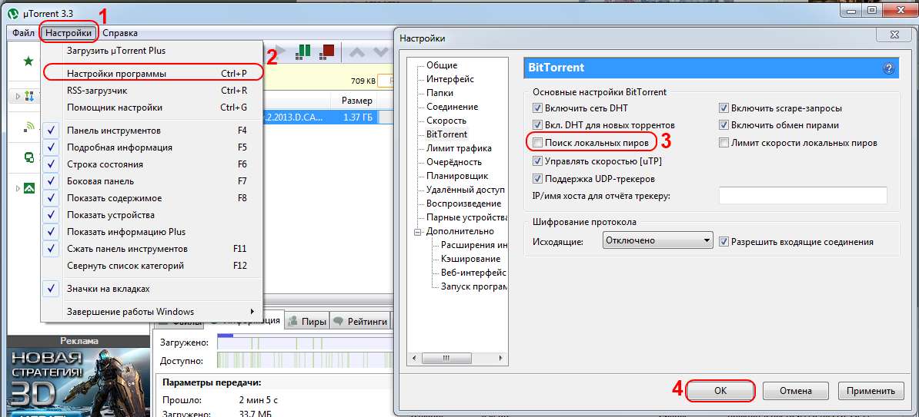919x417 pixels.
Task: Choose 'Свернуть список категорий' menu entry
Action: point(152,266)
